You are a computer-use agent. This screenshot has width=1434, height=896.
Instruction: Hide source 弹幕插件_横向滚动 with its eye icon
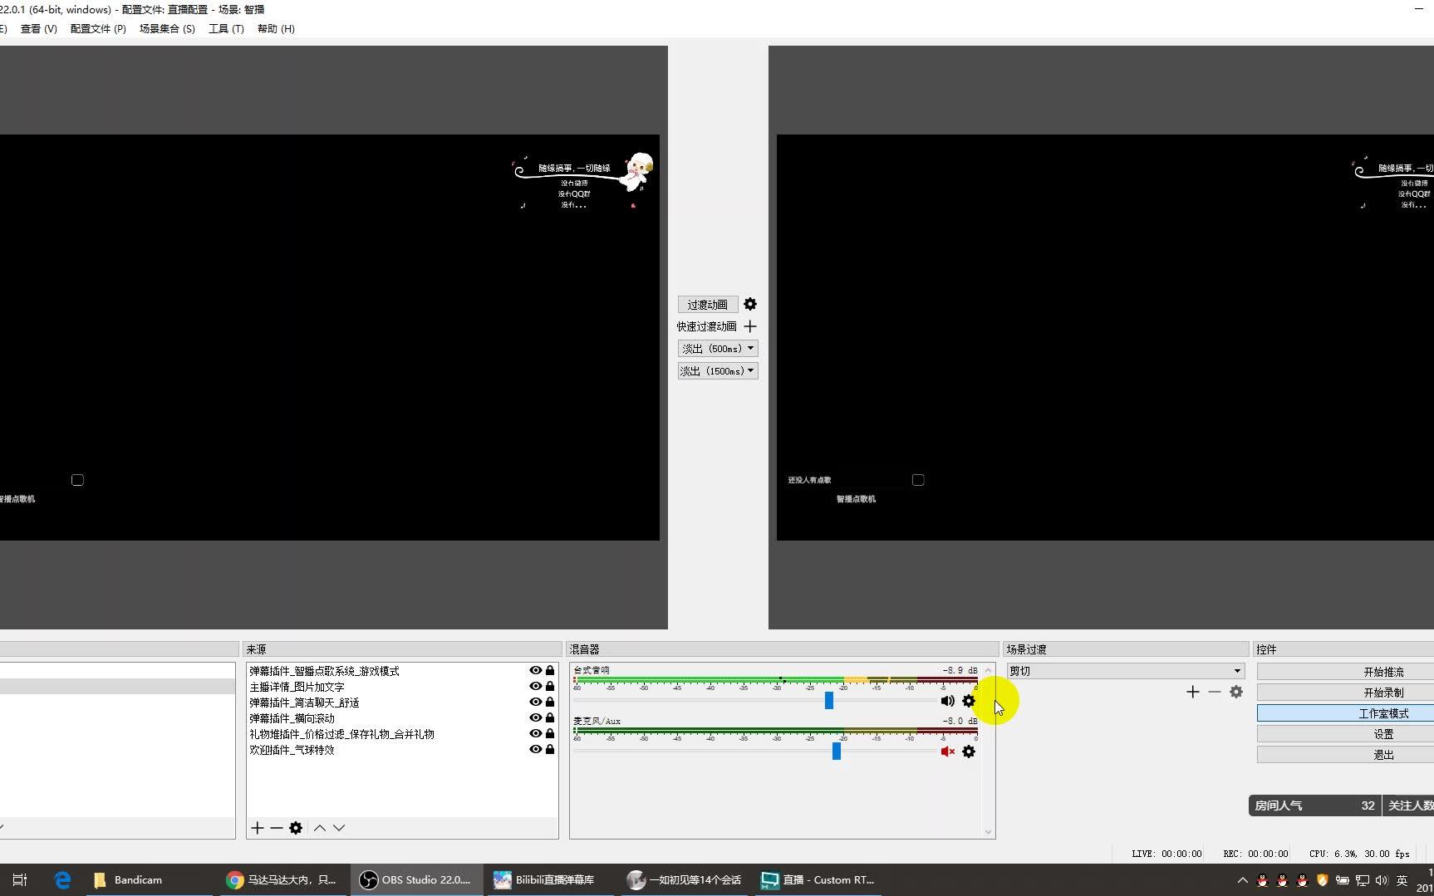pos(536,718)
